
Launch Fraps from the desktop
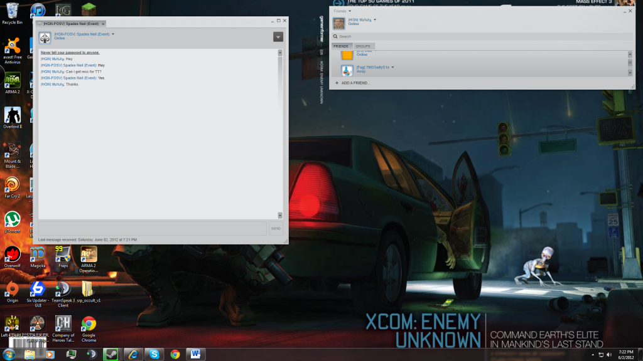pos(63,257)
